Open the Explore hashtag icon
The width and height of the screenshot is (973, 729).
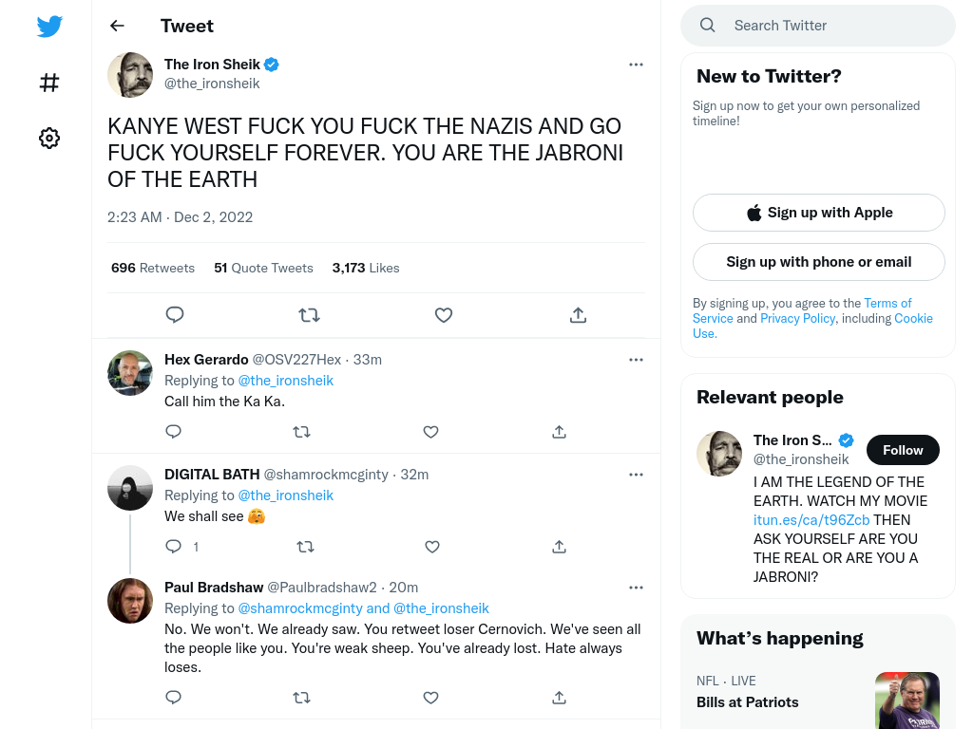[49, 83]
